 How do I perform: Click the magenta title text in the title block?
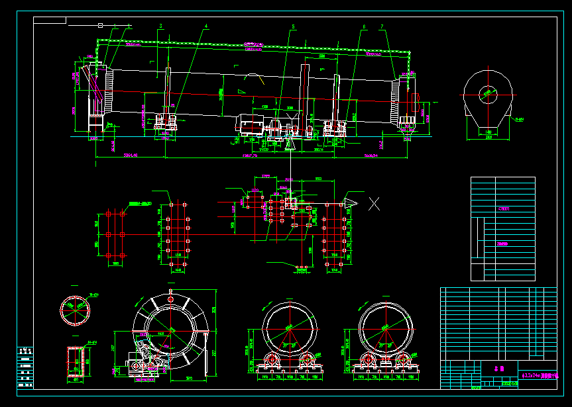pos(500,369)
